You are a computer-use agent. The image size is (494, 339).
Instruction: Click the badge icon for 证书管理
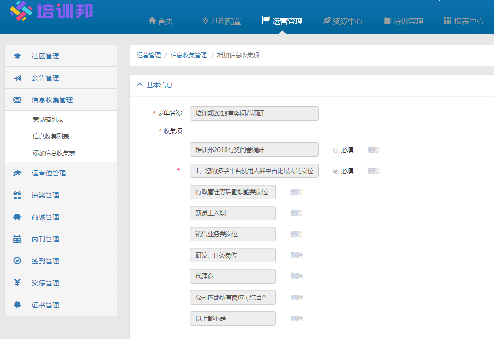pyautogui.click(x=17, y=305)
